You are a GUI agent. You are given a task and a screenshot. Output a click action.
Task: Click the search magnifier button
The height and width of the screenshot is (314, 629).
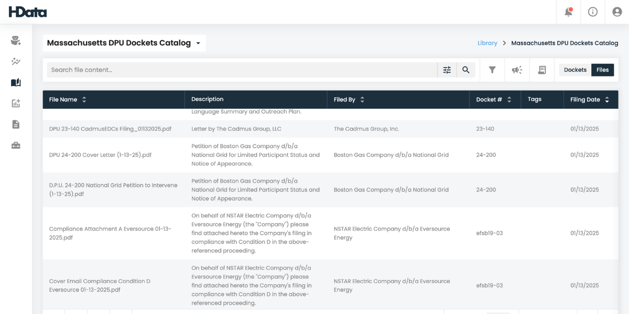466,70
